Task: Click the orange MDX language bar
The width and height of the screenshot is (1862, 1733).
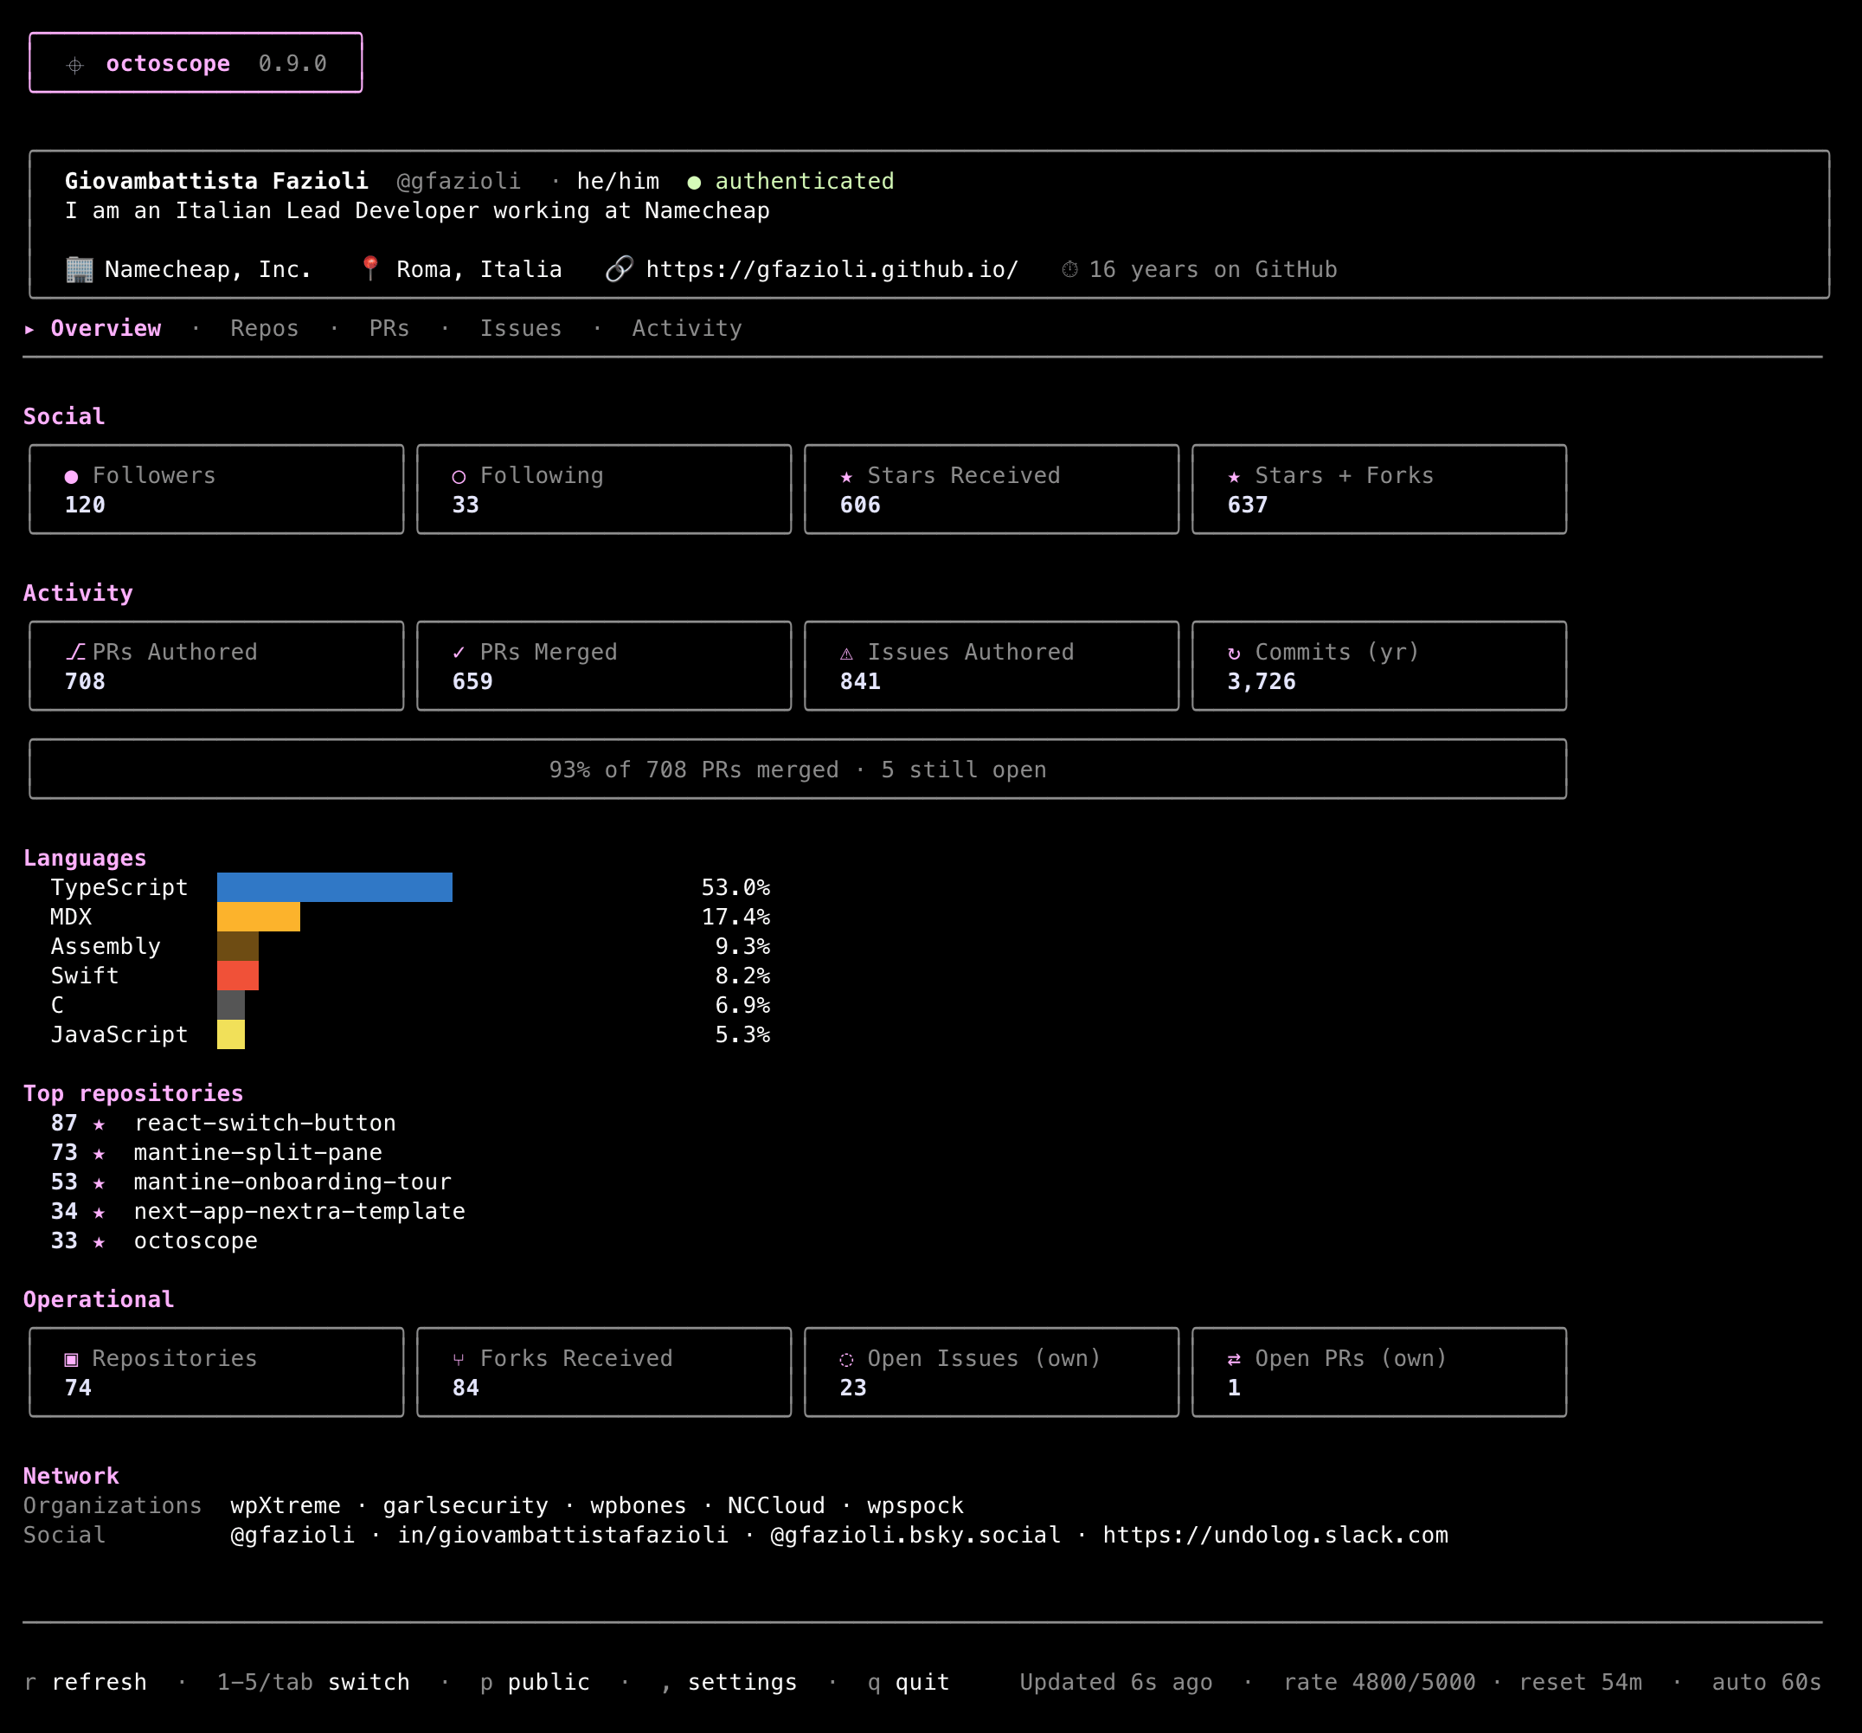Action: coord(259,917)
